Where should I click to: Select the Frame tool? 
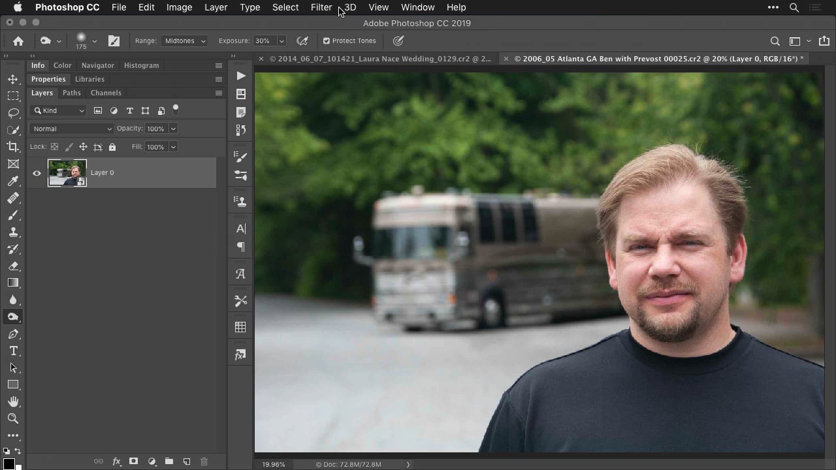13,164
